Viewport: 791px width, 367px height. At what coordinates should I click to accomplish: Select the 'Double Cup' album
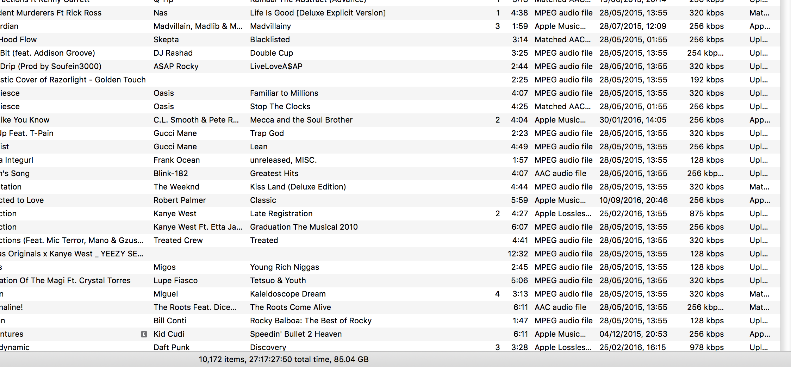[272, 53]
